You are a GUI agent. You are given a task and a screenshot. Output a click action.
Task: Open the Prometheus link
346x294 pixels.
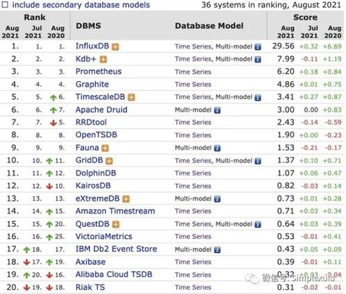[98, 71]
